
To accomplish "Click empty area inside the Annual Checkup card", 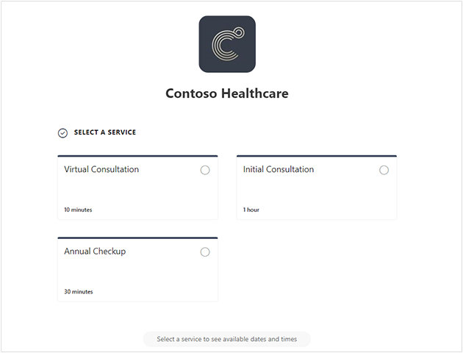I will click(137, 272).
